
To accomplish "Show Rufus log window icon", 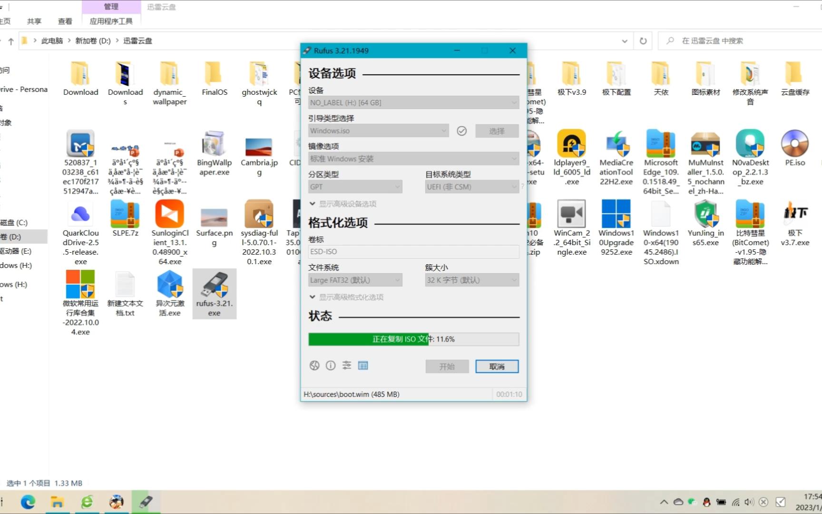I will coord(363,366).
